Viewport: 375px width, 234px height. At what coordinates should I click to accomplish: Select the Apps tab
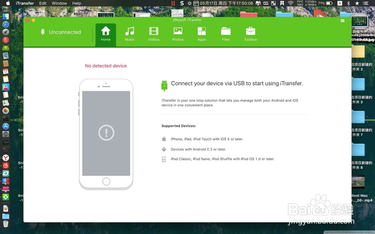(202, 34)
